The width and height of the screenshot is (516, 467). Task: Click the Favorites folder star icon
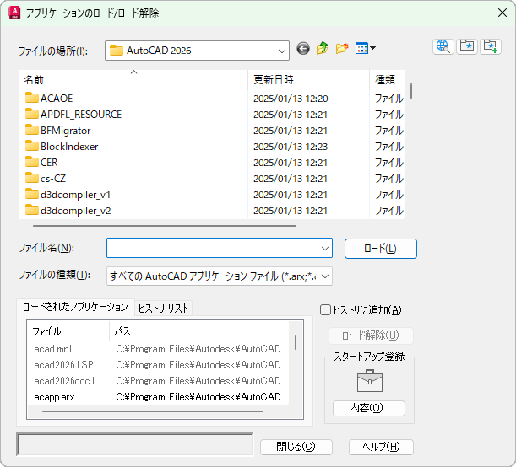pyautogui.click(x=467, y=46)
